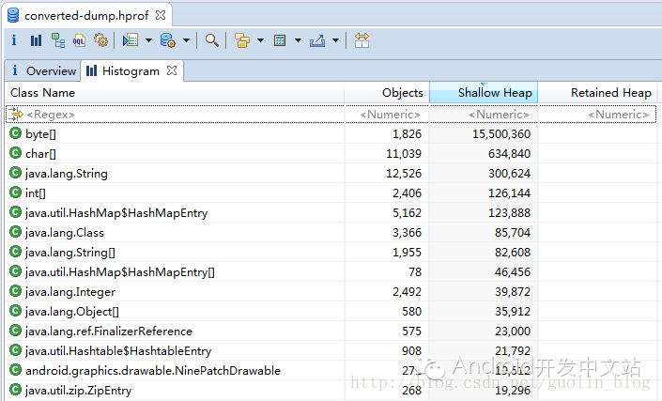This screenshot has height=401, width=662.
Task: Expand the reports dropdown arrow
Action: tap(148, 40)
